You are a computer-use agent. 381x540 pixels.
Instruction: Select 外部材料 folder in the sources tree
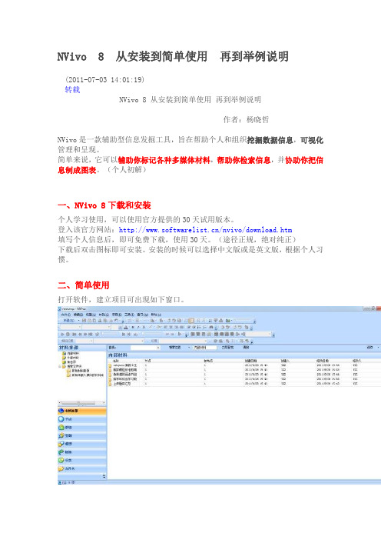[x=71, y=358]
